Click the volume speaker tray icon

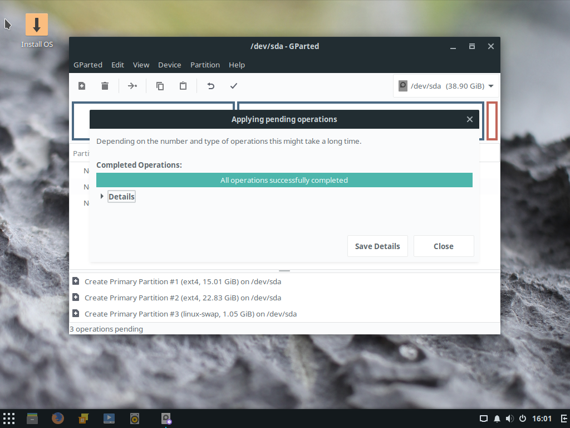[510, 419]
